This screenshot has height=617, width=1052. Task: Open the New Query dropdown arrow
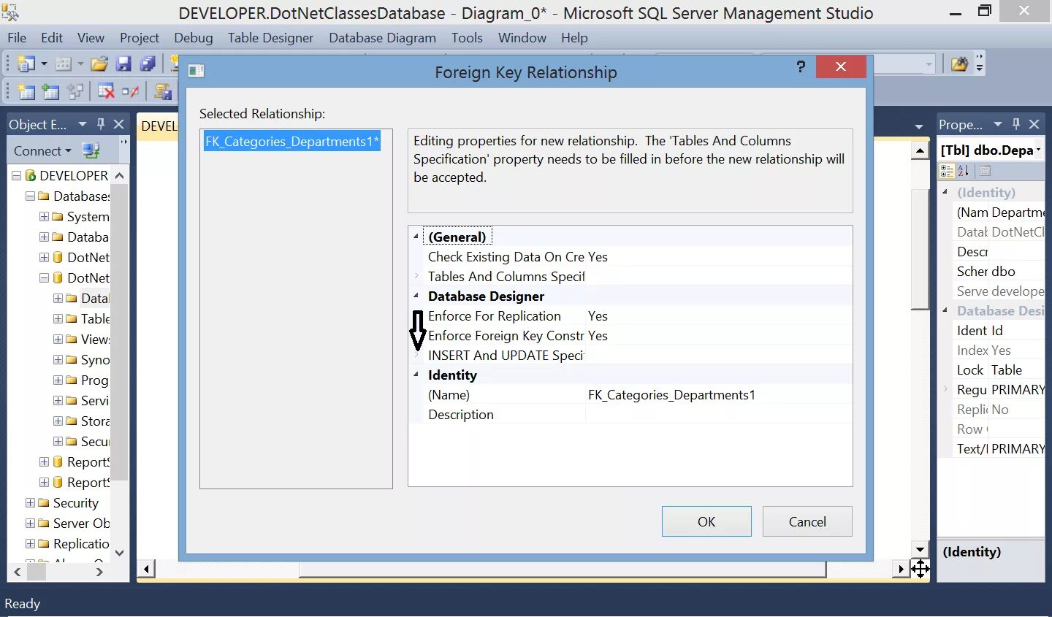pos(44,64)
